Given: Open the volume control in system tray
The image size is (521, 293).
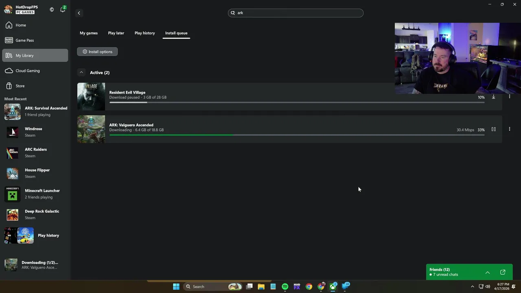Looking at the screenshot, I should click(488, 286).
